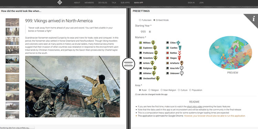Enable the Athletes markers checkbox

pyautogui.click(x=140, y=73)
